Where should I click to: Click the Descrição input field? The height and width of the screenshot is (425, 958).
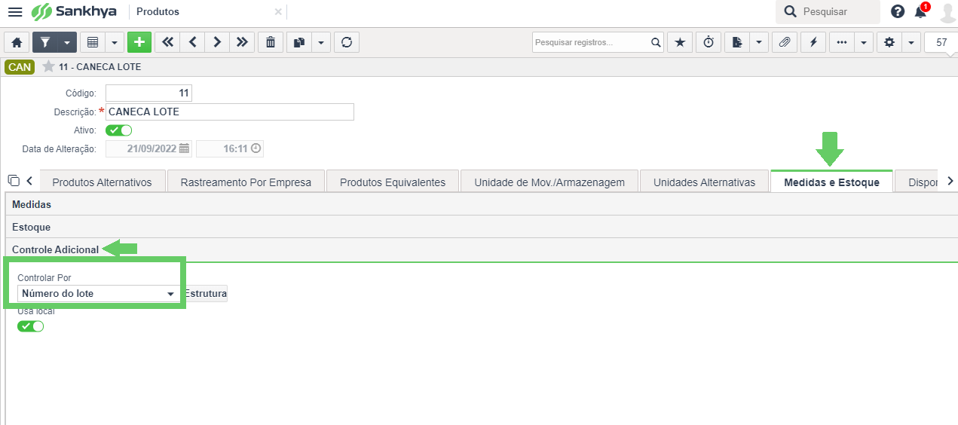pos(230,112)
